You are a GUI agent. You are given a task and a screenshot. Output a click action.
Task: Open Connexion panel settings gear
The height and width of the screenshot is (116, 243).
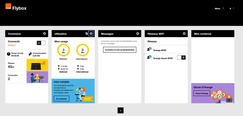pyautogui.click(x=44, y=33)
